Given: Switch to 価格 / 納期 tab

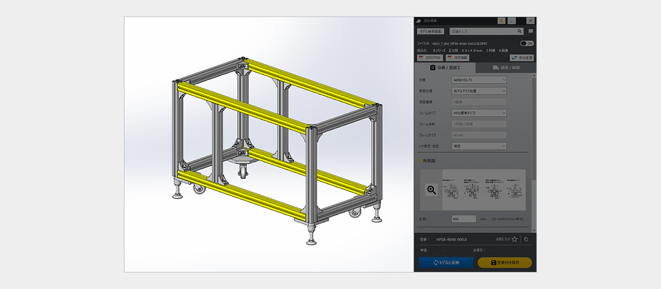Looking at the screenshot, I should 506,68.
